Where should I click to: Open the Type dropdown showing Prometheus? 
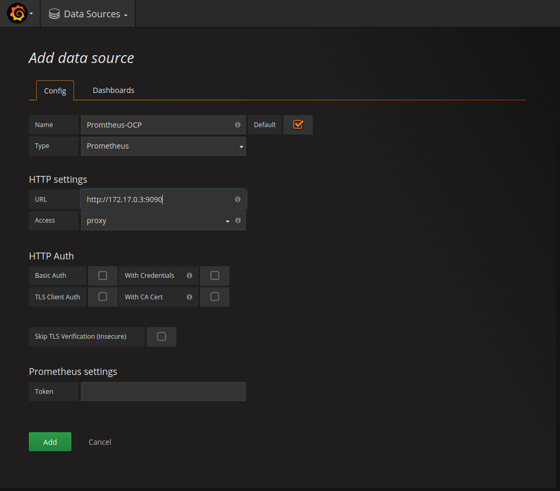point(163,147)
